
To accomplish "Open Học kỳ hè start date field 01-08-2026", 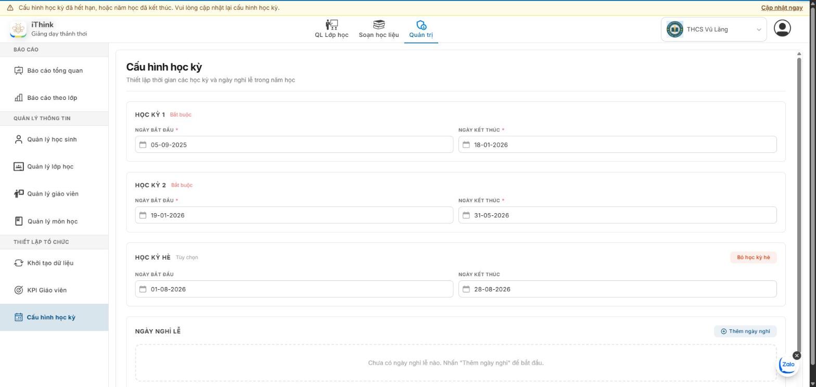I will pyautogui.click(x=294, y=289).
